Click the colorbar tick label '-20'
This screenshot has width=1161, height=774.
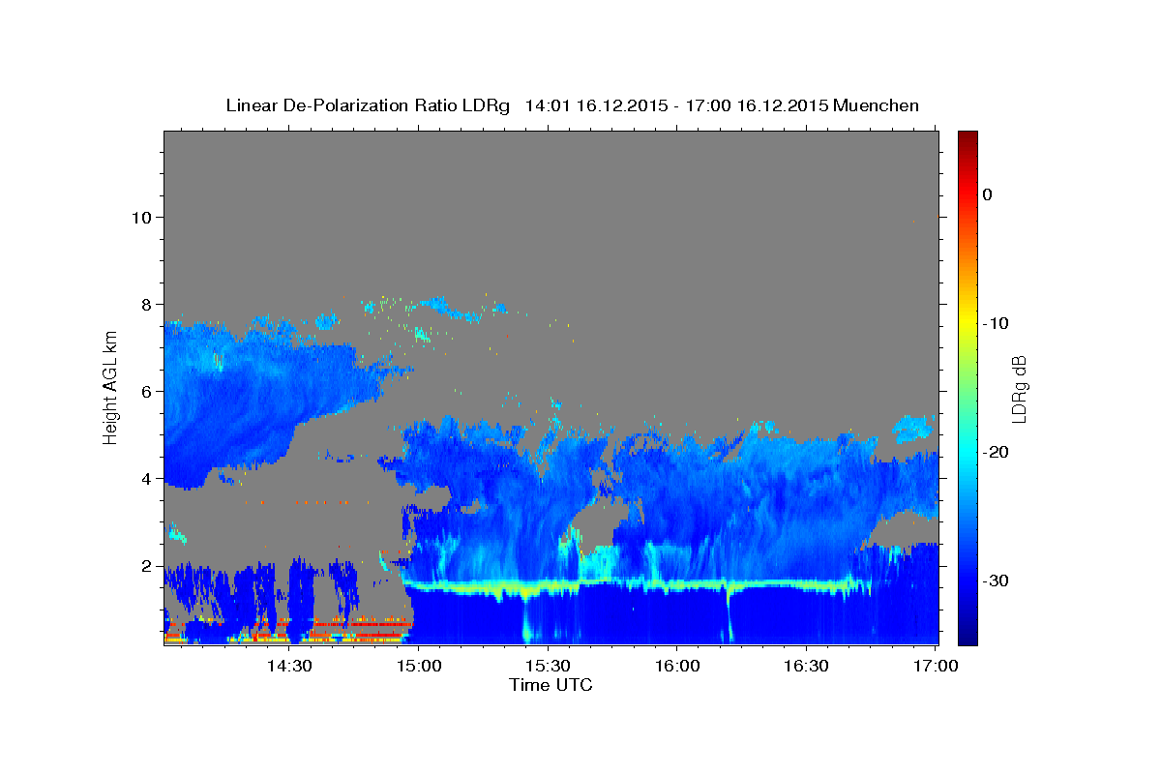point(996,452)
